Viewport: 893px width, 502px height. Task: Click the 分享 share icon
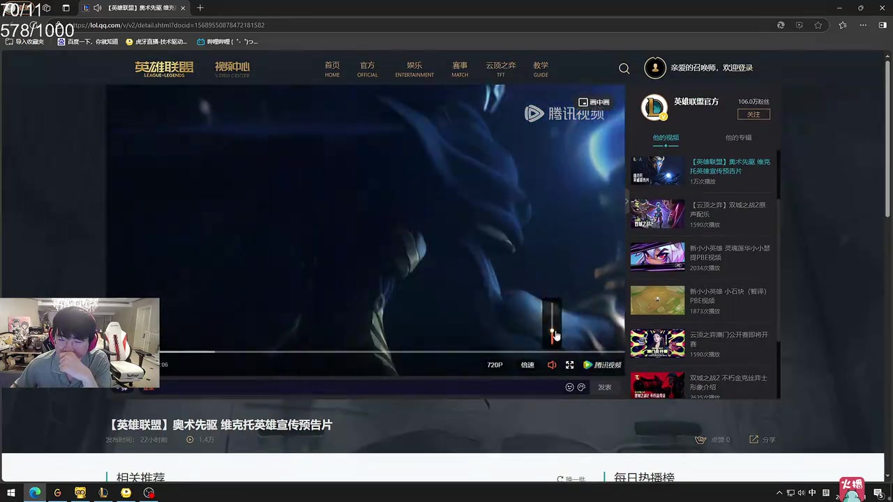point(753,439)
